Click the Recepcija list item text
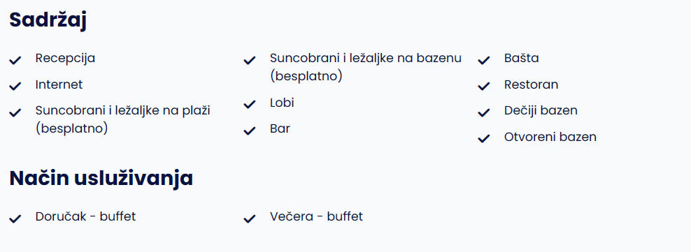This screenshot has width=691, height=252. pos(65,58)
